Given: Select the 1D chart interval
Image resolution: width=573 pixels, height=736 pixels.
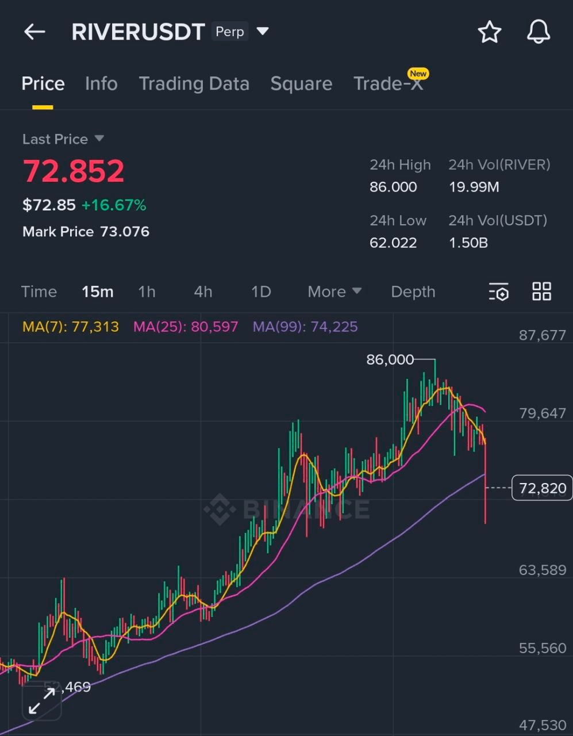Looking at the screenshot, I should pyautogui.click(x=261, y=292).
